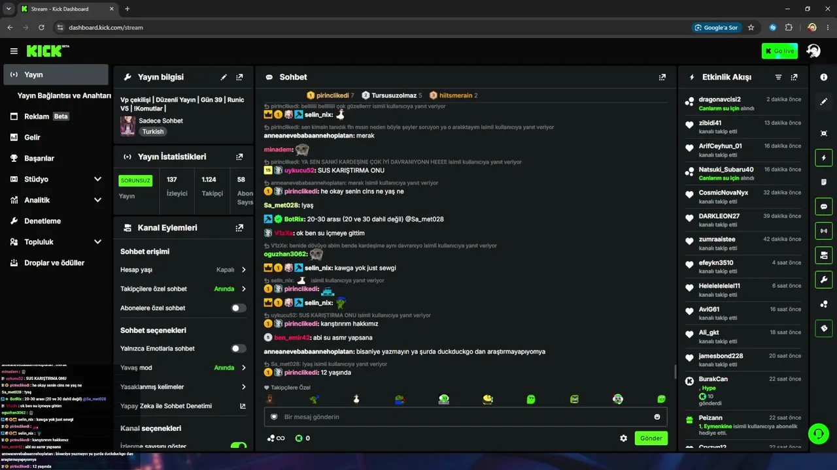The image size is (837, 470).
Task: Open the profile avatar menu at top right
Action: tap(813, 51)
